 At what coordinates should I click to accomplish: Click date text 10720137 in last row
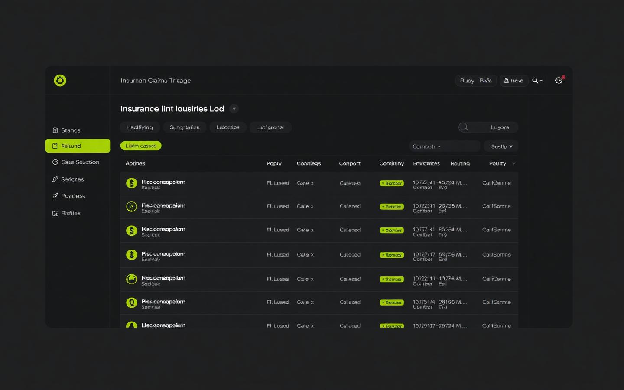425,325
